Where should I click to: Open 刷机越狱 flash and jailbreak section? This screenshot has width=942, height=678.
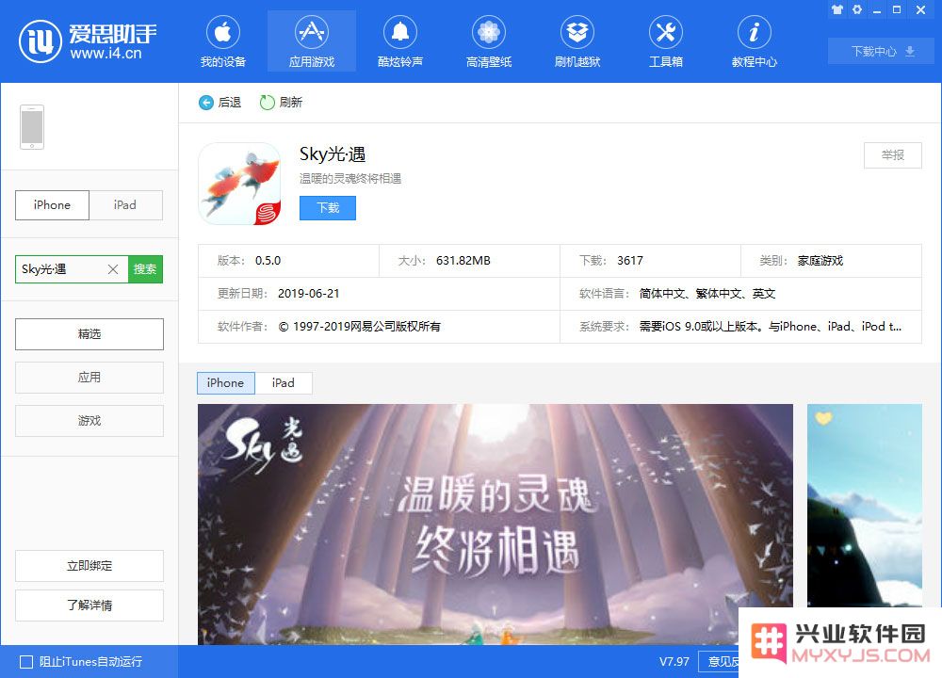coord(577,41)
